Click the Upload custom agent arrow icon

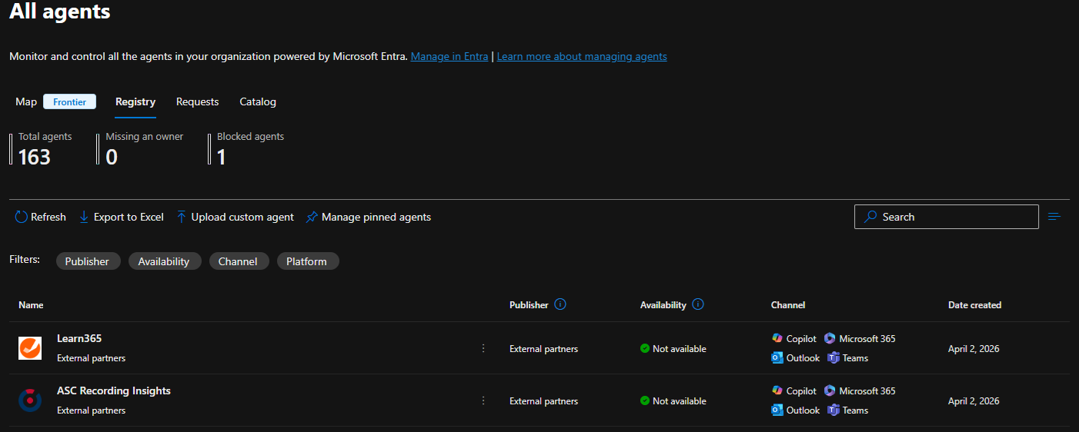(x=182, y=218)
